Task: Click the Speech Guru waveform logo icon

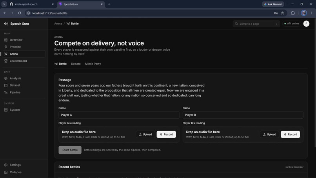Action: 6,24
